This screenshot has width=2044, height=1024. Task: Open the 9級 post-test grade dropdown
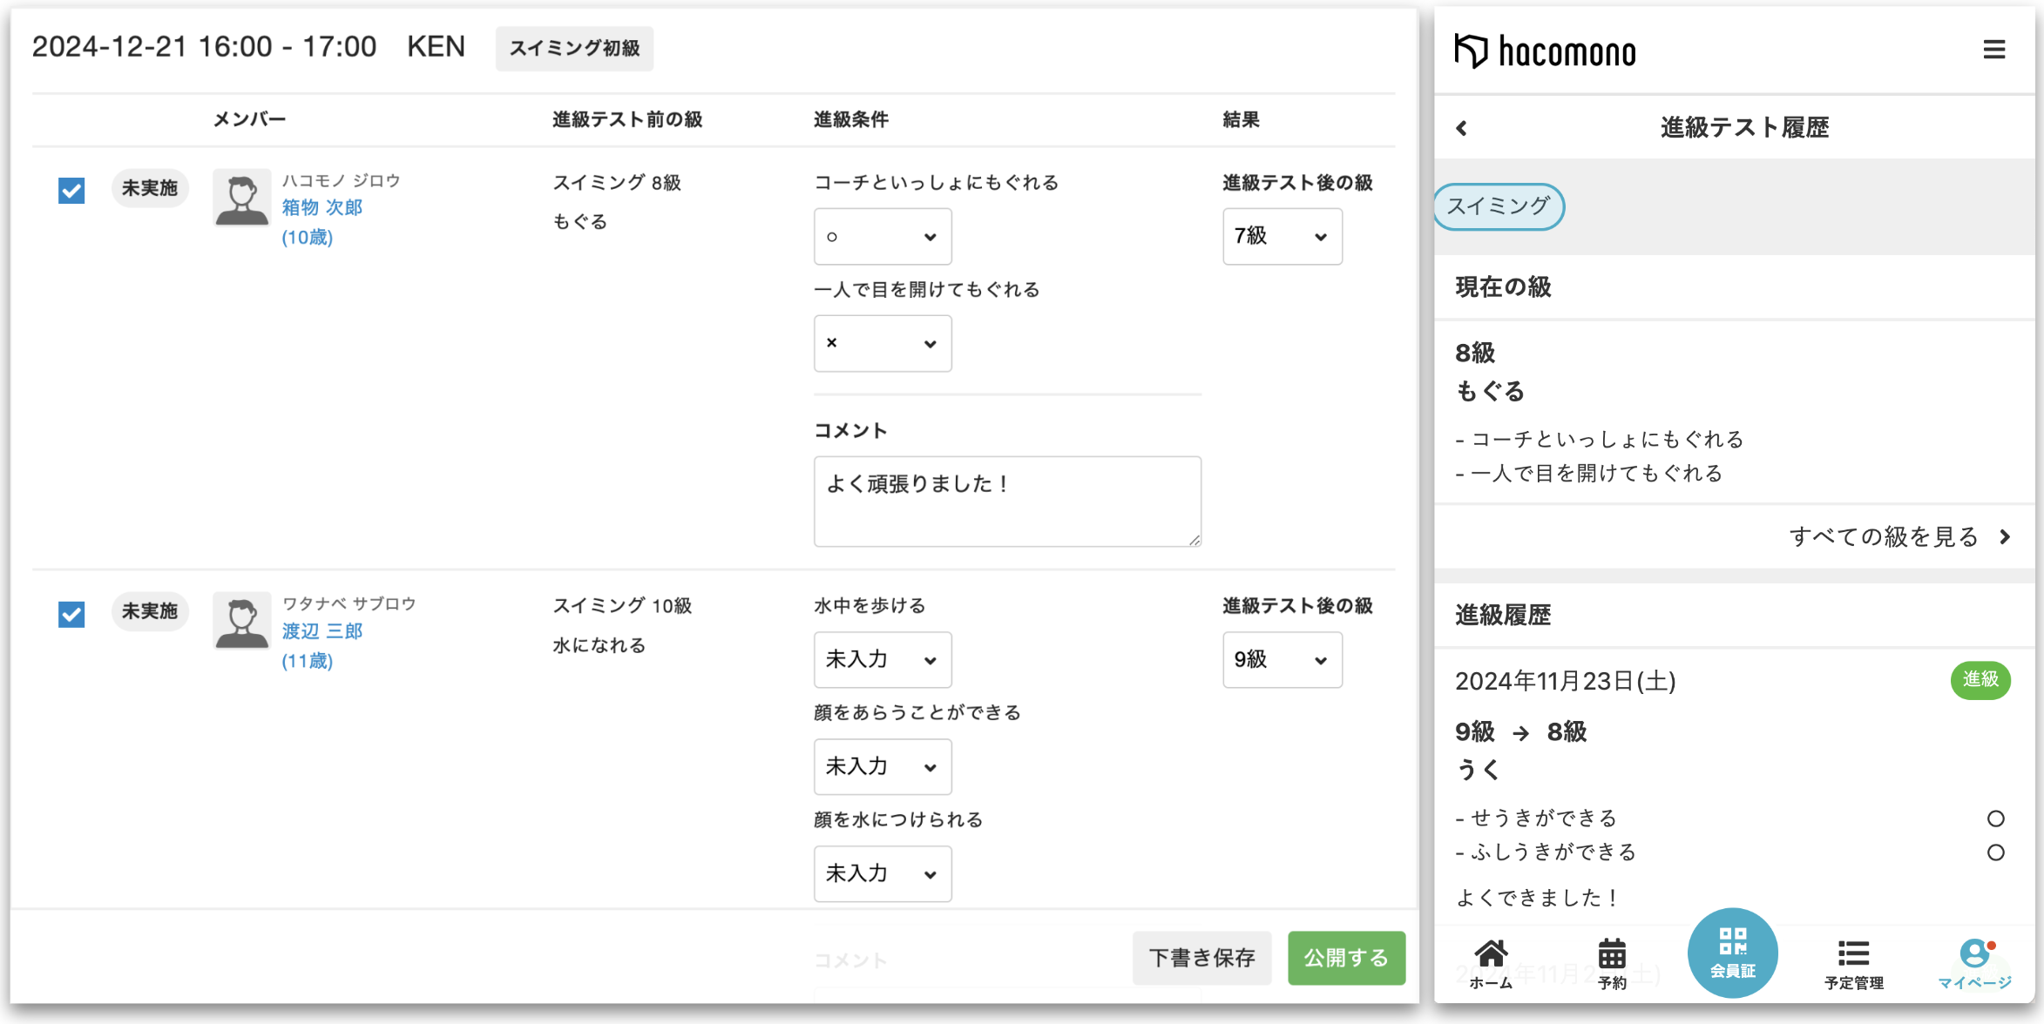[1282, 660]
